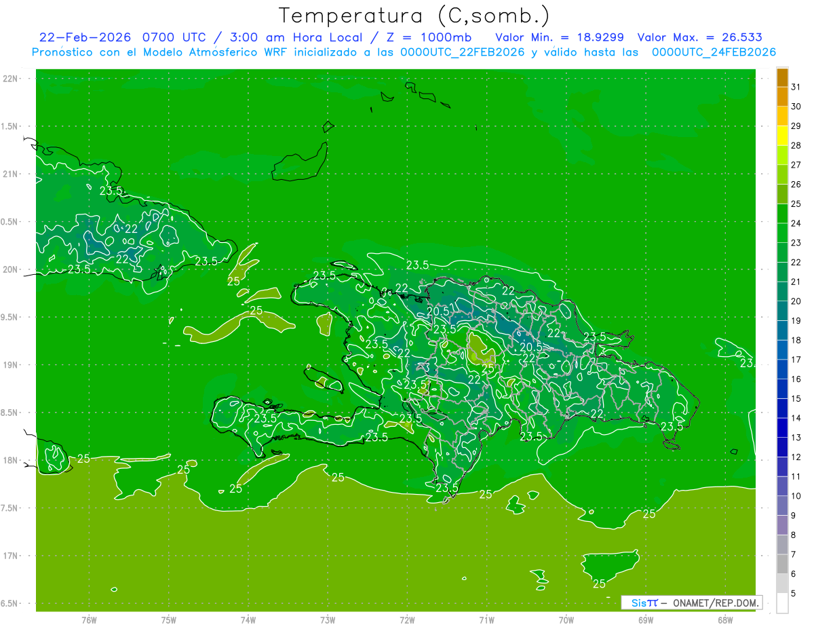814x629 pixels.
Task: Click legend value 28 on the color scale
Action: click(796, 145)
